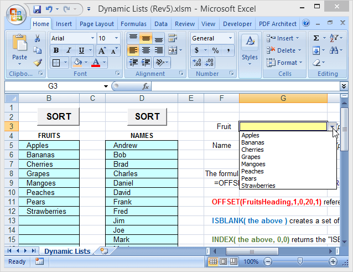The height and width of the screenshot is (272, 353).
Task: Toggle center horizontal alignment
Action: coord(146,50)
